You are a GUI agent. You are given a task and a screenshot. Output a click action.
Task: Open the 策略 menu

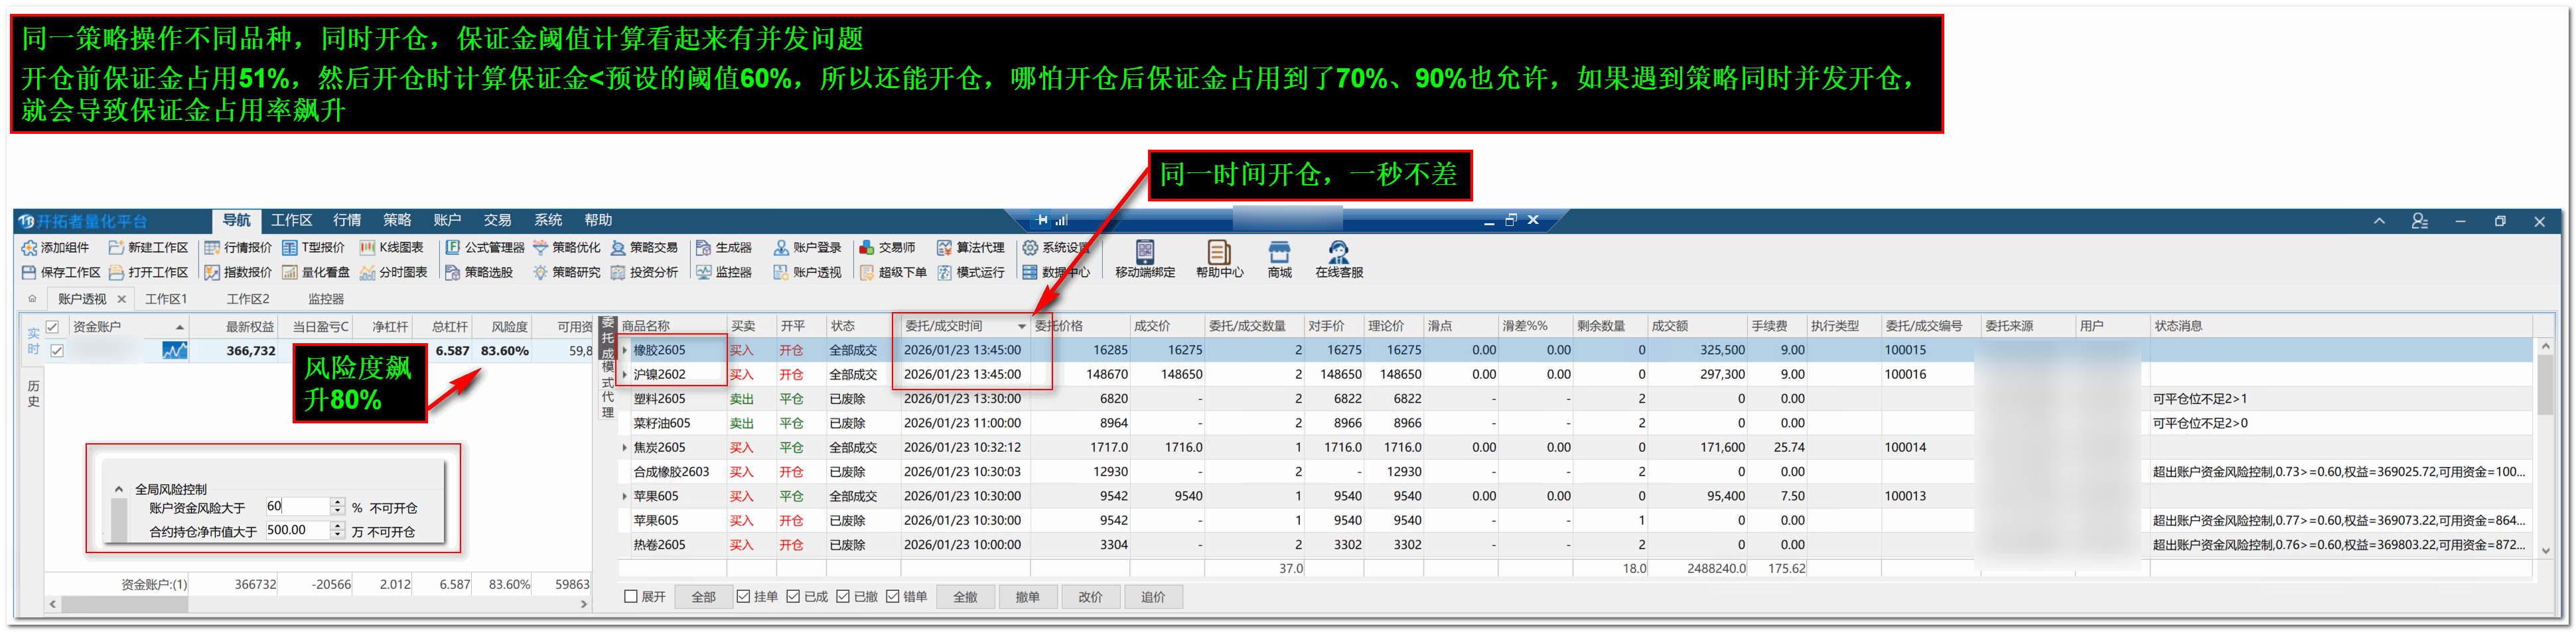396,221
